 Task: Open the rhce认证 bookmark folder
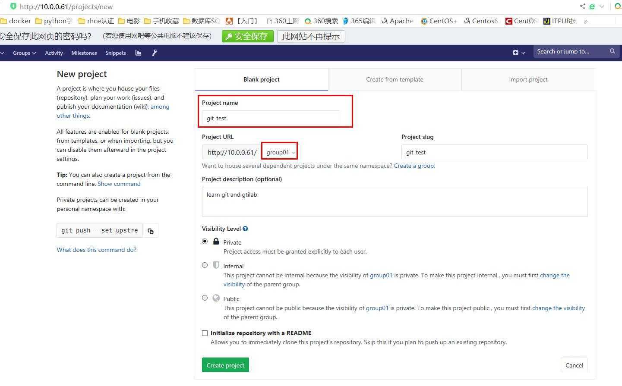(96, 21)
